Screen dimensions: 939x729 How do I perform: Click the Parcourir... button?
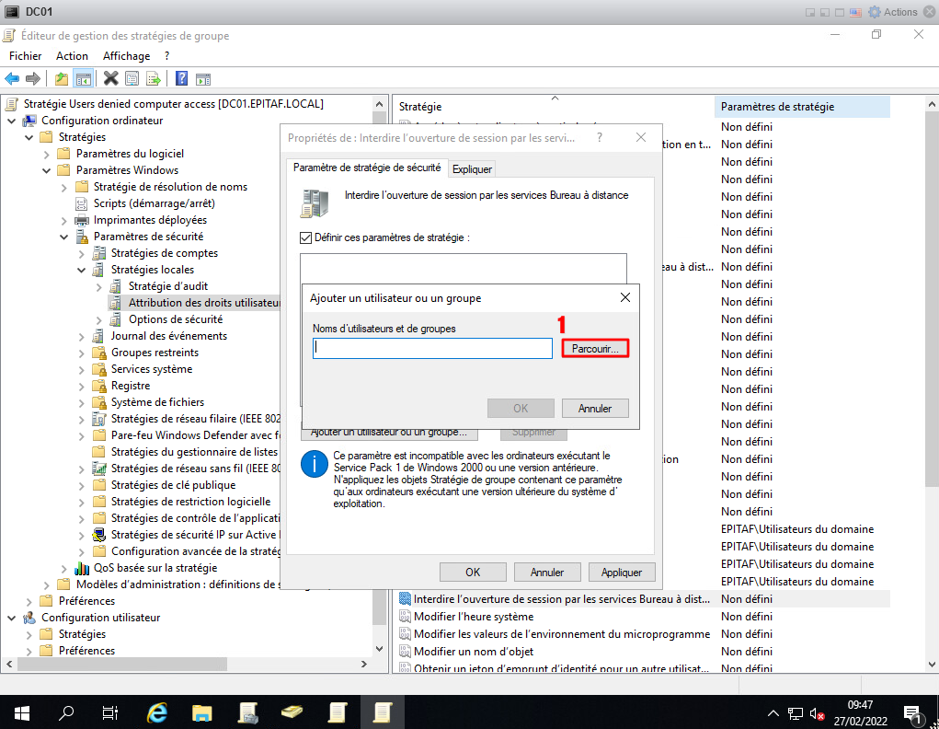click(594, 349)
